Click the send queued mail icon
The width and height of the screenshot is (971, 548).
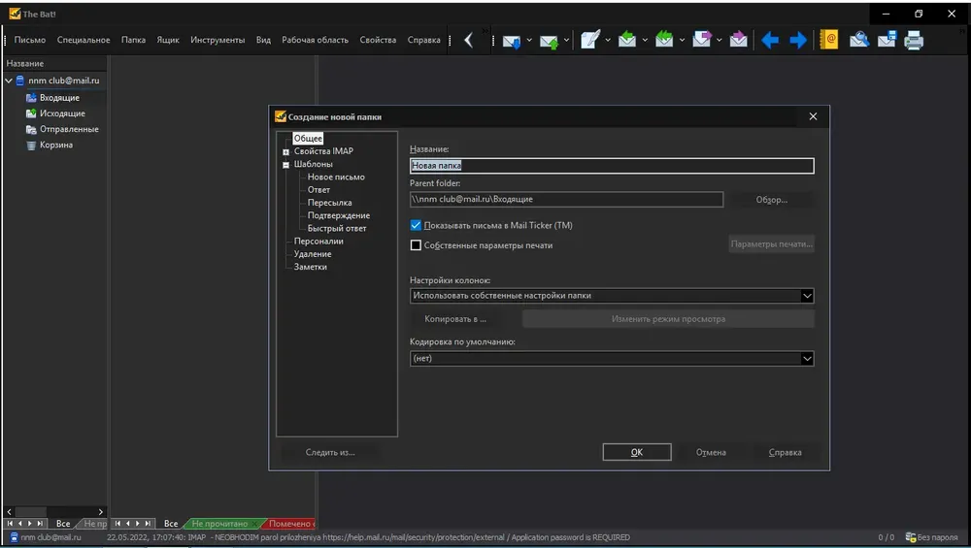click(x=549, y=41)
